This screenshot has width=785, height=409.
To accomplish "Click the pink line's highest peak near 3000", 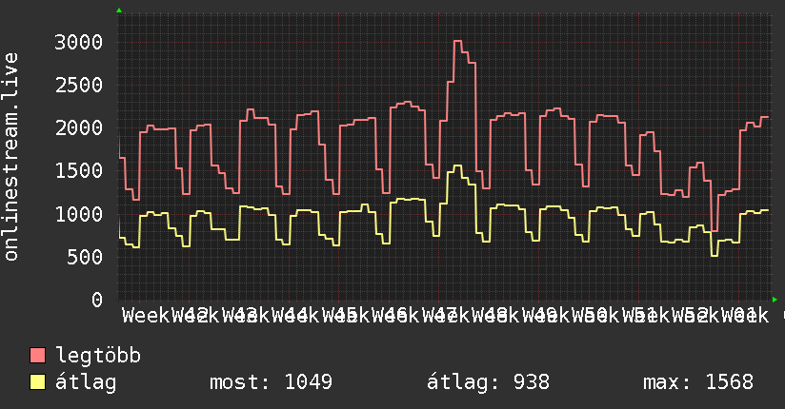I will [x=457, y=41].
